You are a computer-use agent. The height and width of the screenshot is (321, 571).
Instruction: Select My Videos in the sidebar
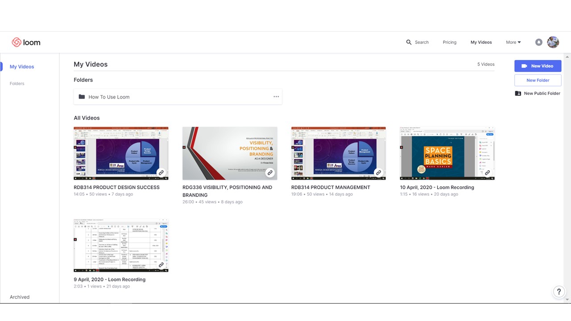(x=22, y=67)
